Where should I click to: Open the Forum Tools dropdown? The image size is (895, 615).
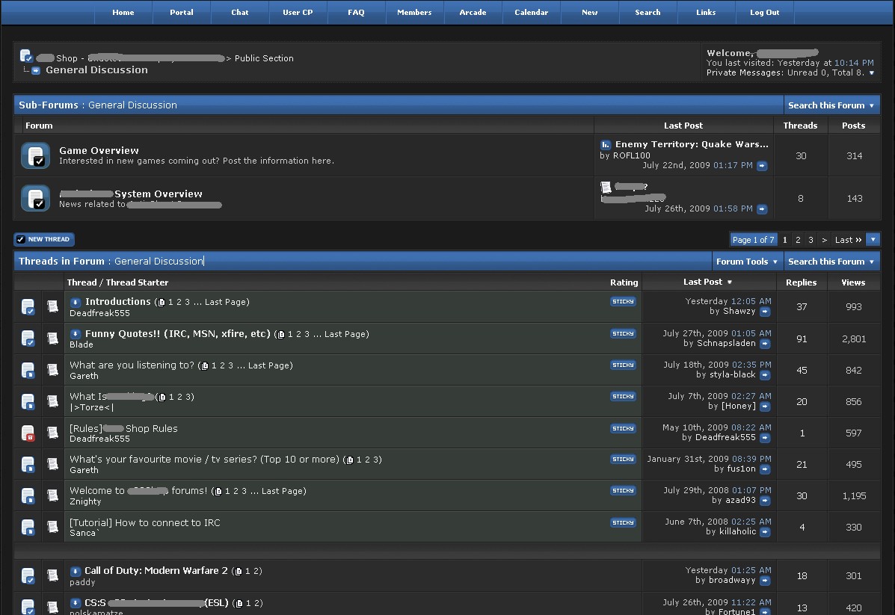(x=747, y=262)
